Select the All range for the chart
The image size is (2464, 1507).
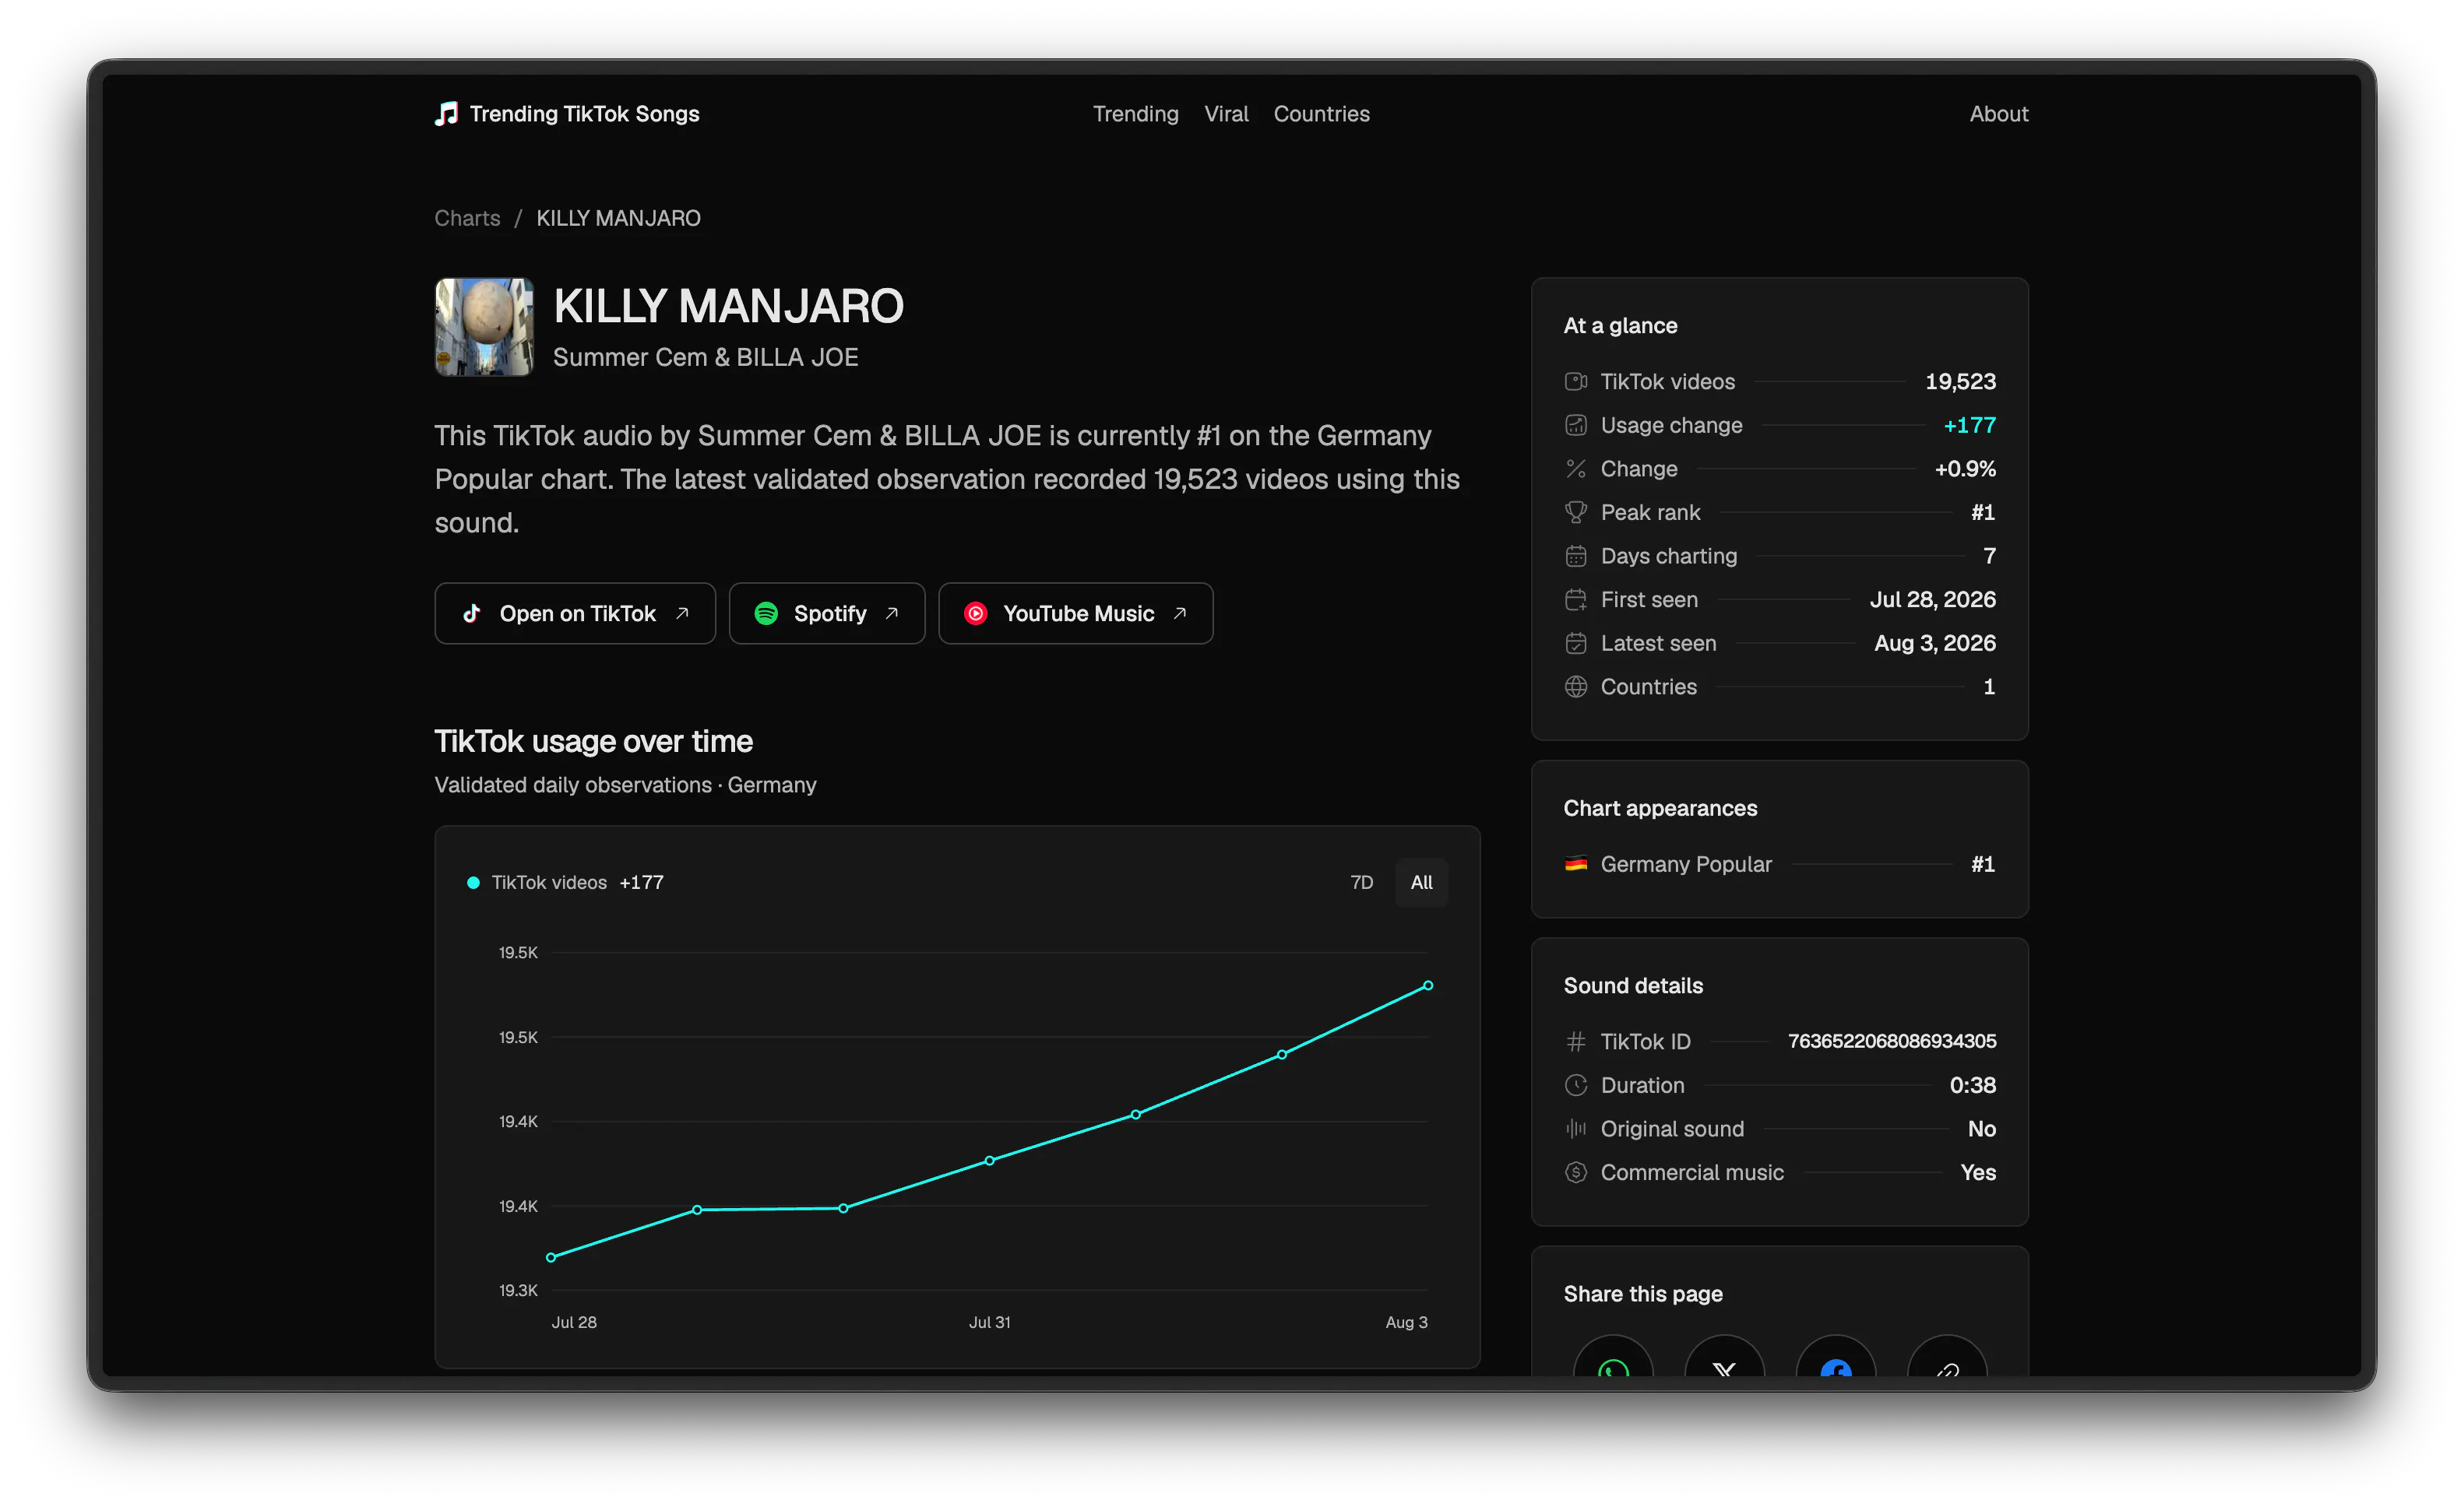pos(1421,883)
